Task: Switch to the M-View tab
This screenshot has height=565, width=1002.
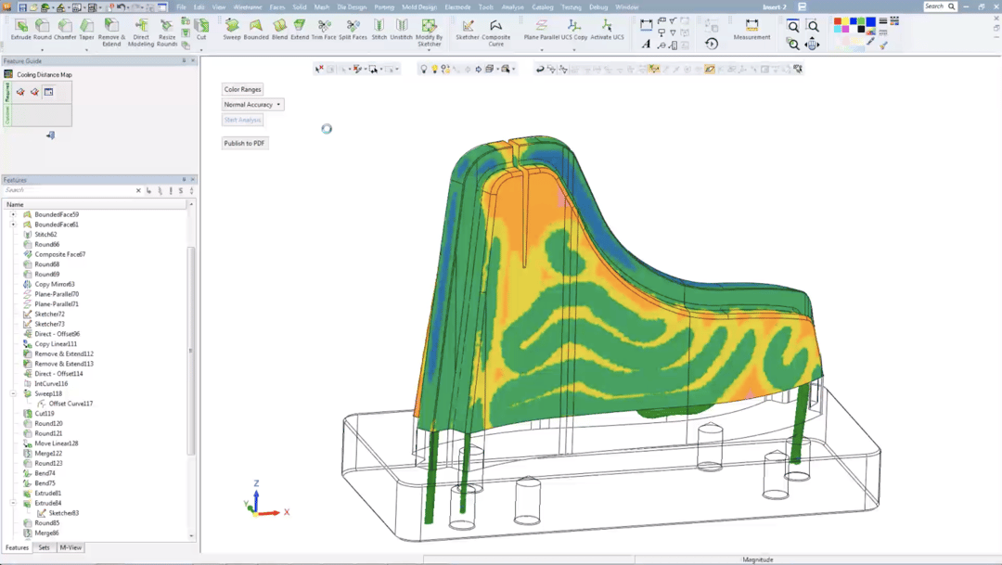Action: point(71,548)
